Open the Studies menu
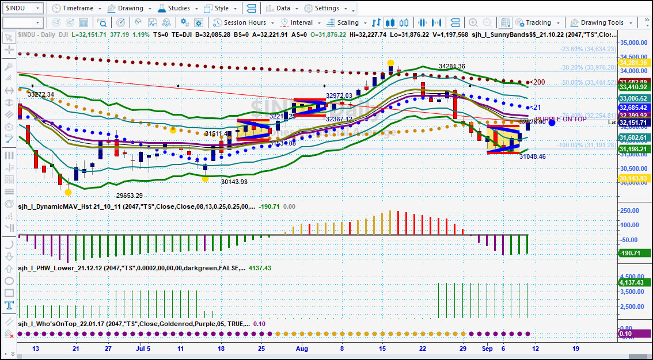This screenshot has height=360, width=653. click(179, 8)
